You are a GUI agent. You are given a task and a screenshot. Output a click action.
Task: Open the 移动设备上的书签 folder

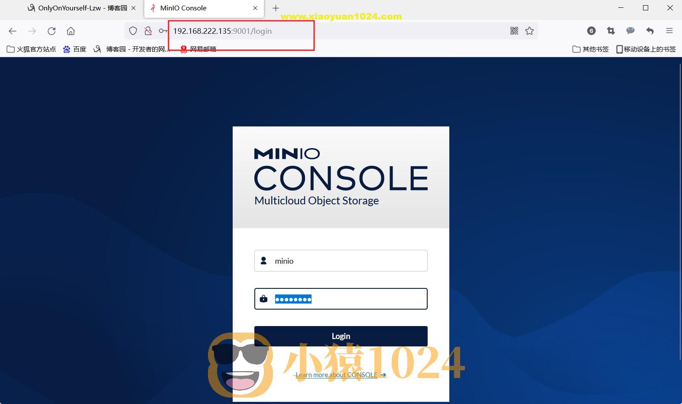[x=646, y=49]
